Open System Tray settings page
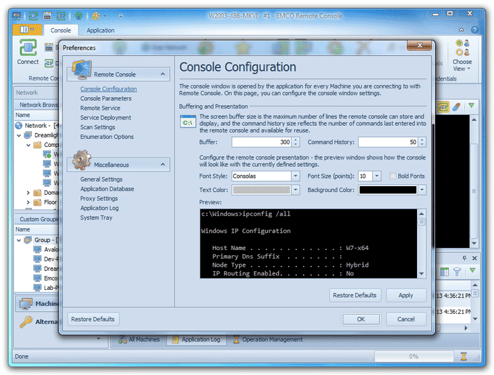Screen dimensions: 494x375 coord(96,217)
